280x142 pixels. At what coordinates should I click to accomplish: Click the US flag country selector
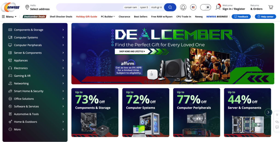point(193,7)
